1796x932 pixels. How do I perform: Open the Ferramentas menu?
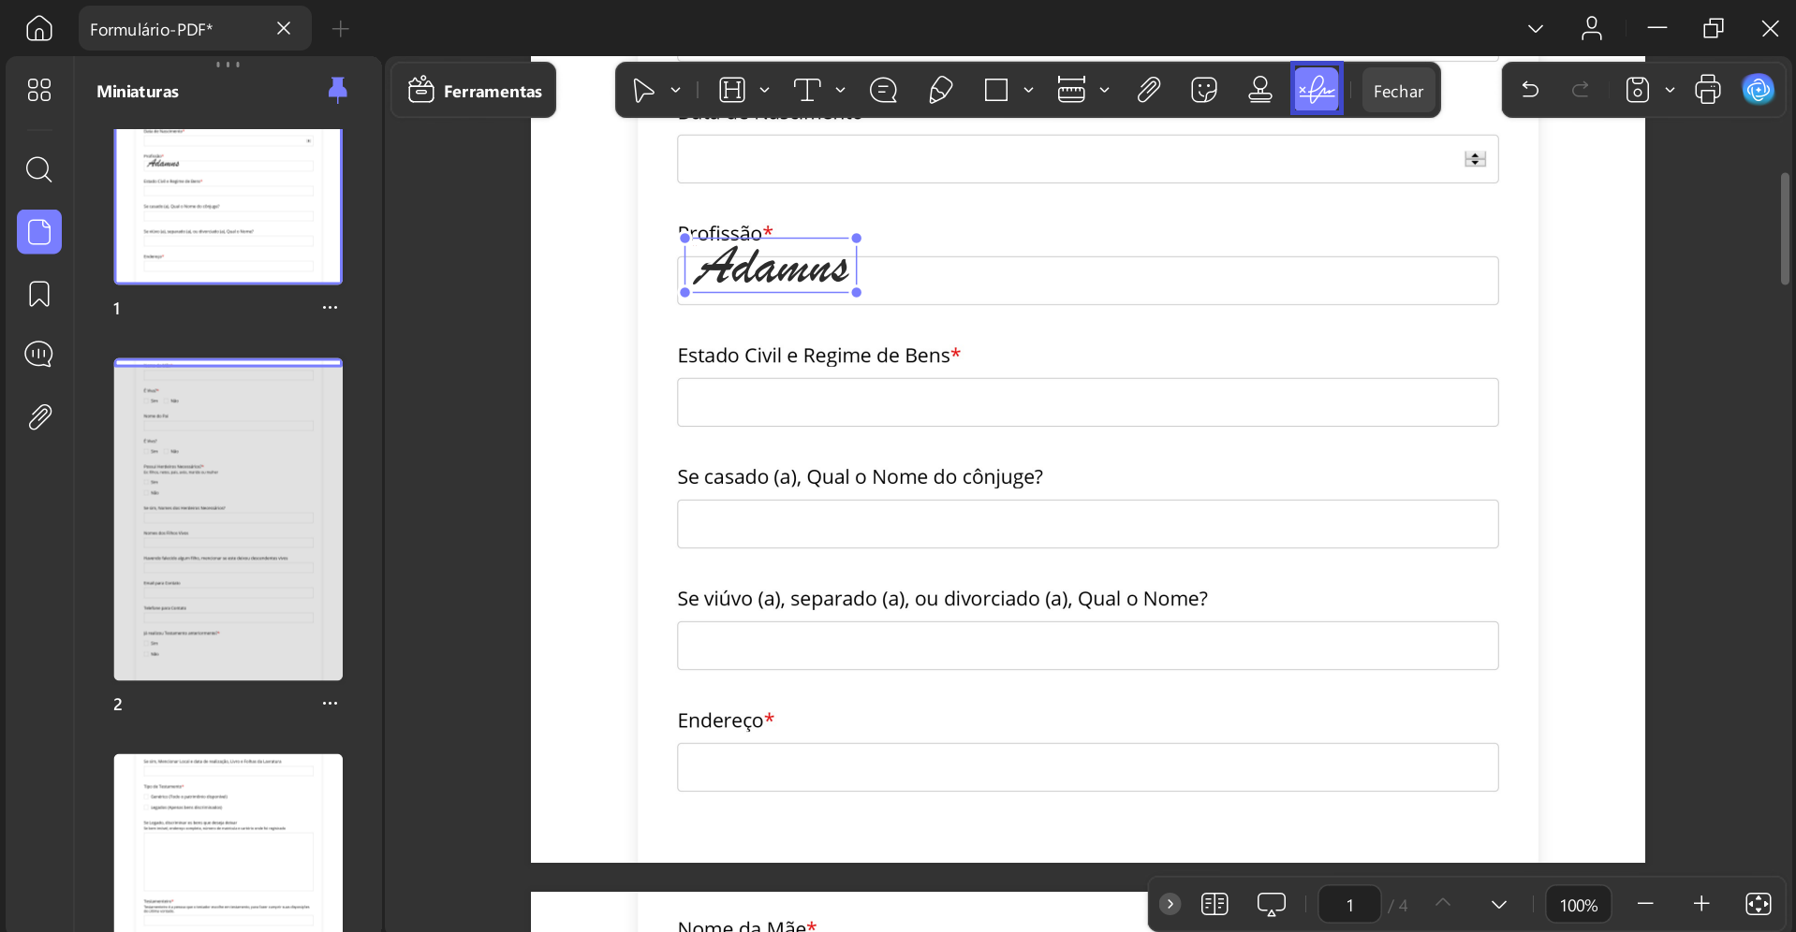pos(474,91)
